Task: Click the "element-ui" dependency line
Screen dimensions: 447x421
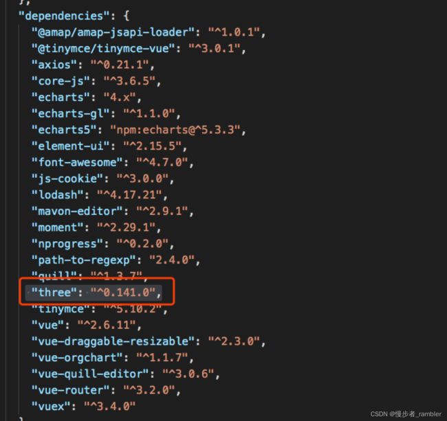Action: [109, 146]
